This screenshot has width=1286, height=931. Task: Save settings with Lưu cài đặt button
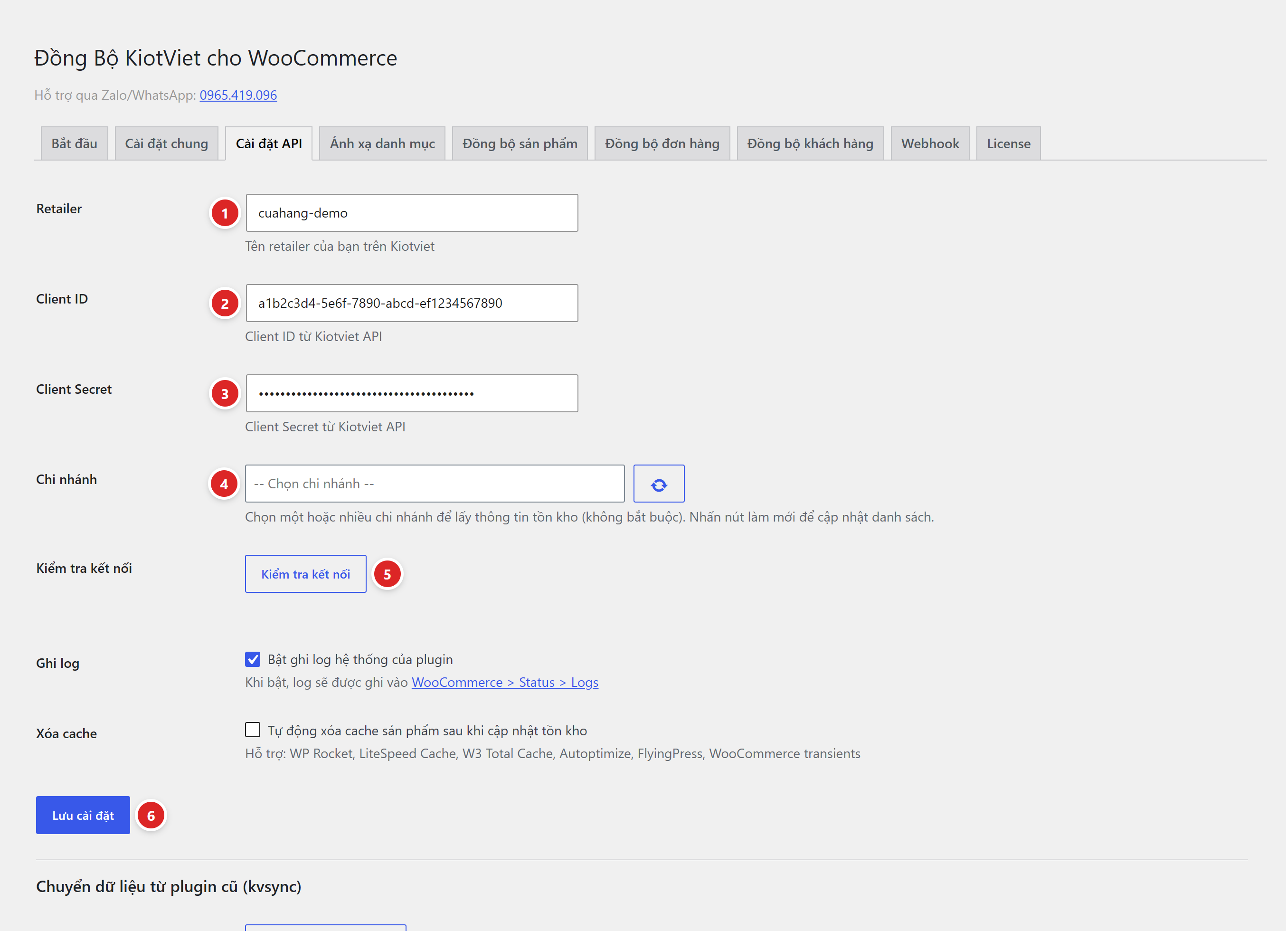(x=83, y=815)
